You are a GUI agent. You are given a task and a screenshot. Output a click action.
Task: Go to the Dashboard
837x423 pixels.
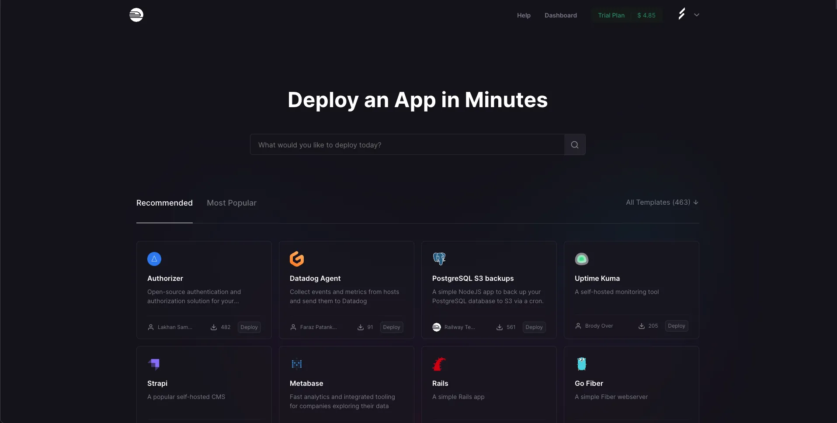(561, 15)
